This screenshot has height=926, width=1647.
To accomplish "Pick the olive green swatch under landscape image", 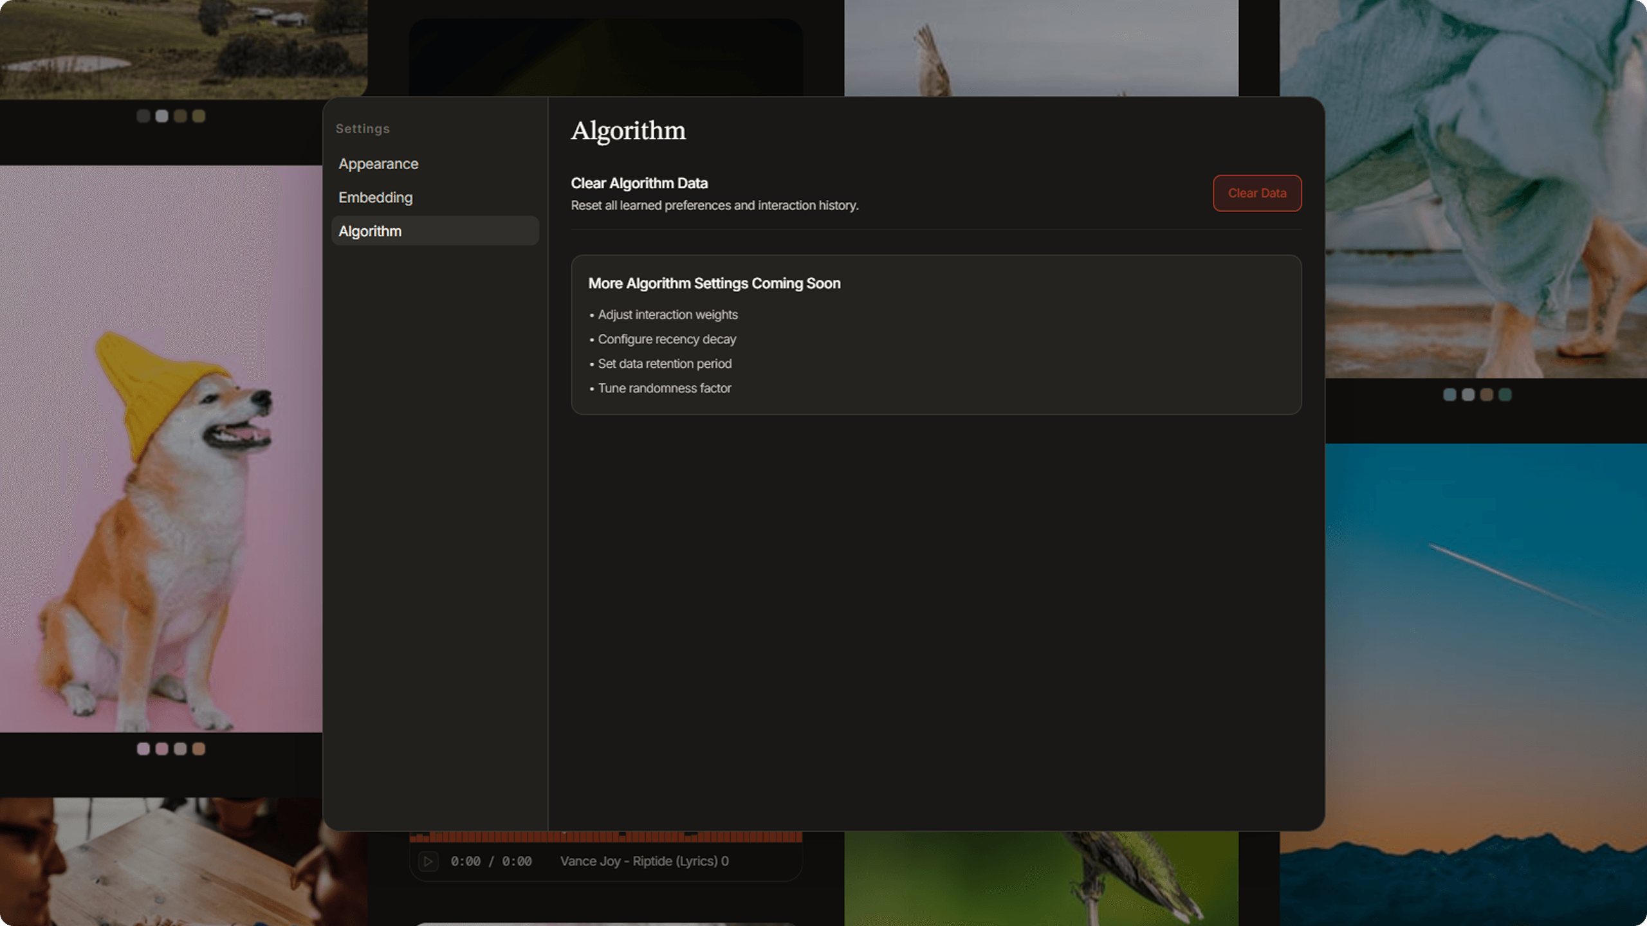I will (199, 116).
